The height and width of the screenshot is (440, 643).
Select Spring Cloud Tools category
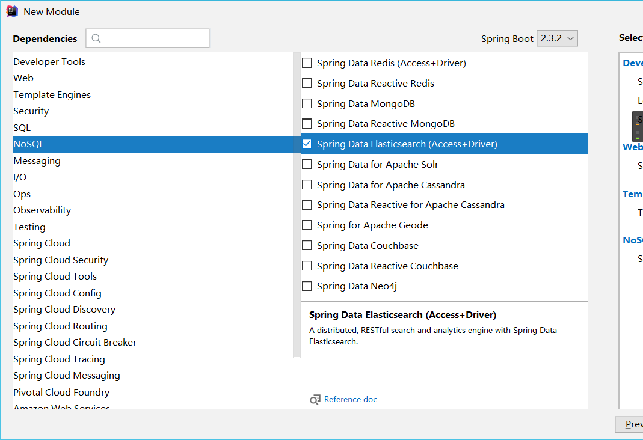click(153, 277)
